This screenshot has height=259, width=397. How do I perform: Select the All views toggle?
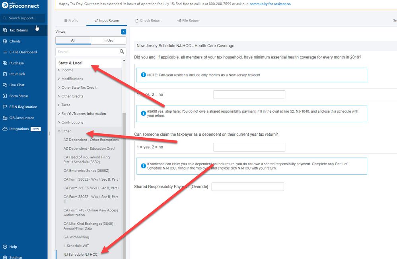(x=73, y=40)
